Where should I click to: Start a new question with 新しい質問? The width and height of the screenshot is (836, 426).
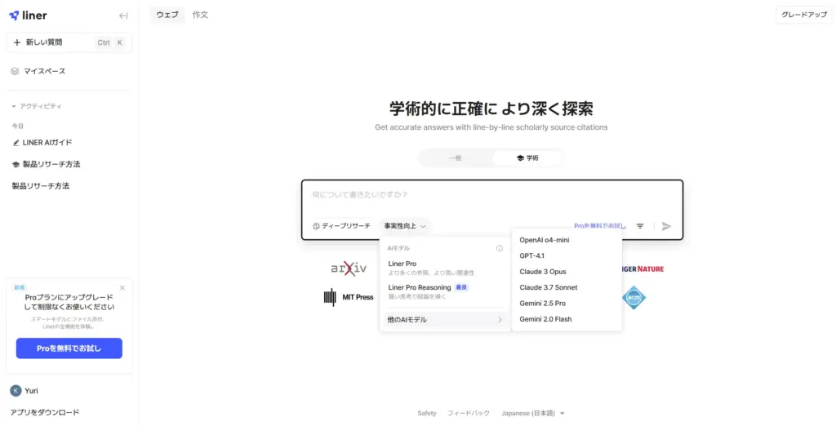pos(69,42)
